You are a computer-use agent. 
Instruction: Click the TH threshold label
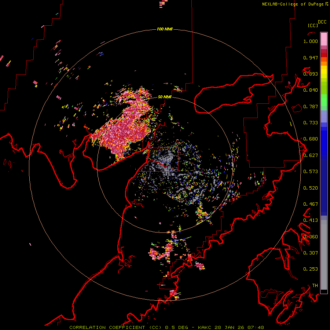(x=315, y=285)
